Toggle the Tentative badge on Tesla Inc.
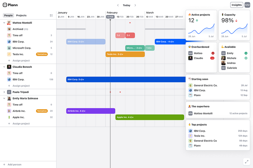This screenshot has width=253, height=168. click(42, 54)
